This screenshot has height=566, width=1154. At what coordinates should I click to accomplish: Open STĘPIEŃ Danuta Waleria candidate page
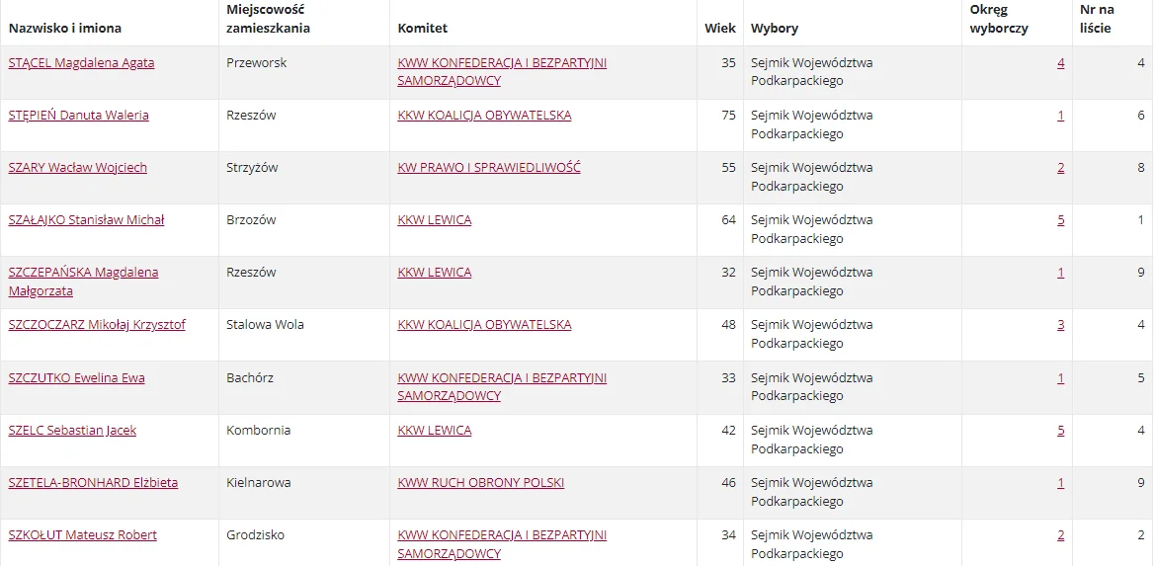[x=79, y=116]
